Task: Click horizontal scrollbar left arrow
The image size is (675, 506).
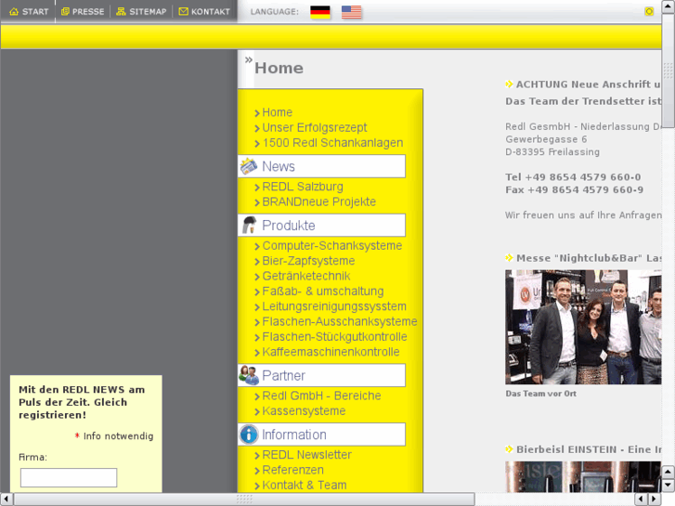Action: coord(6,499)
